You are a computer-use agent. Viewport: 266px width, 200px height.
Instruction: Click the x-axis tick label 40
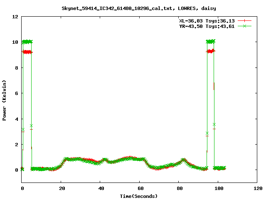[101, 188]
